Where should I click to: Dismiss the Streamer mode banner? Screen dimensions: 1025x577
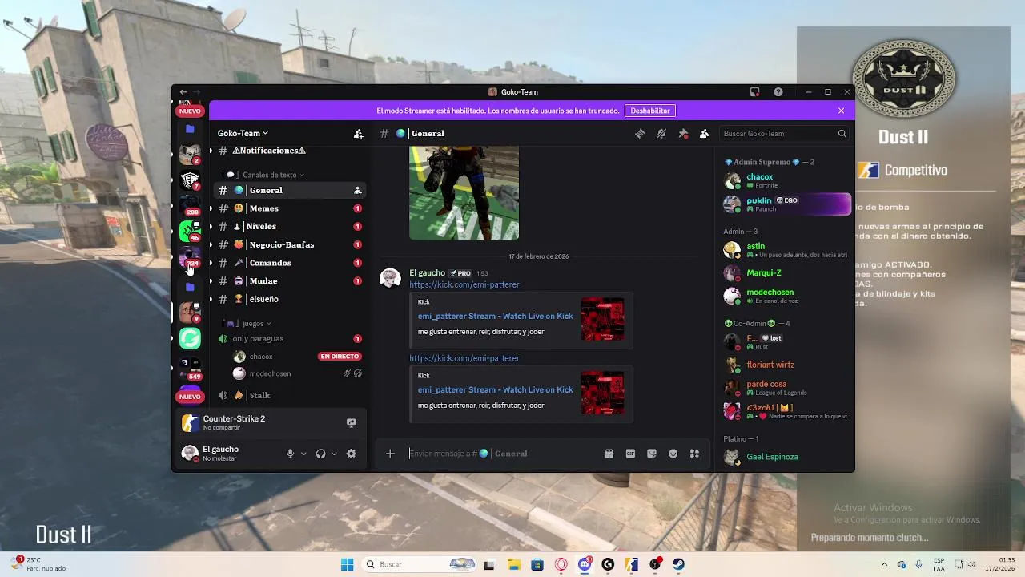[x=841, y=111]
